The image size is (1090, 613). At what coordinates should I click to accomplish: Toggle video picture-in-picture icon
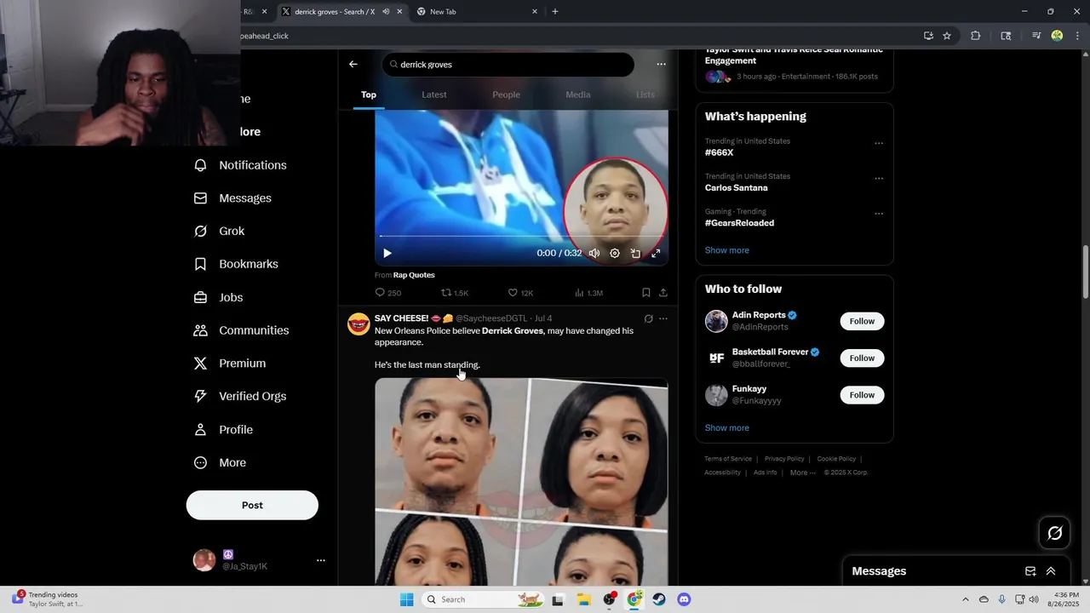tap(635, 253)
